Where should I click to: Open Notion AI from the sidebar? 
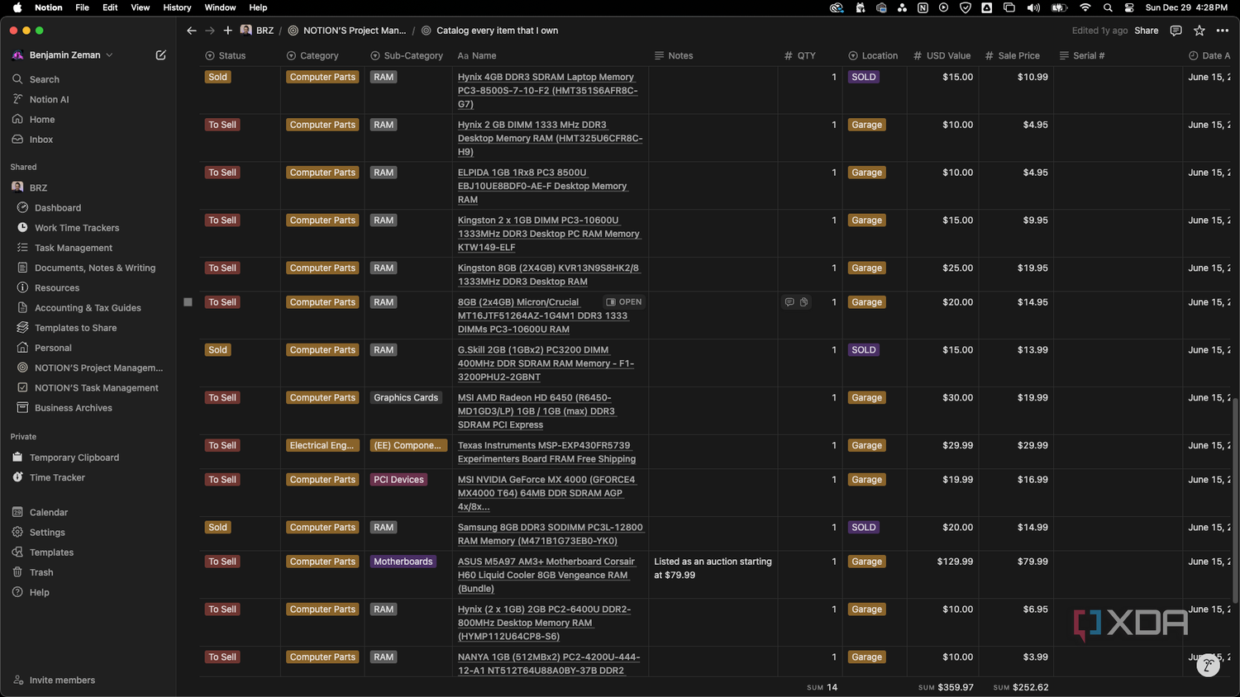coord(49,99)
